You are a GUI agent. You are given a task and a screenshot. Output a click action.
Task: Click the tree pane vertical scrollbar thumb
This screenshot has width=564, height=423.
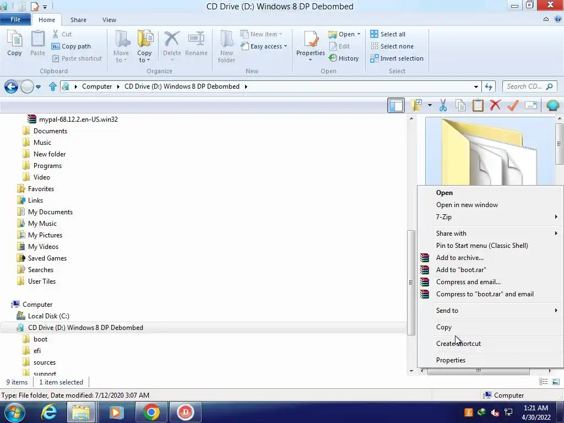411,283
